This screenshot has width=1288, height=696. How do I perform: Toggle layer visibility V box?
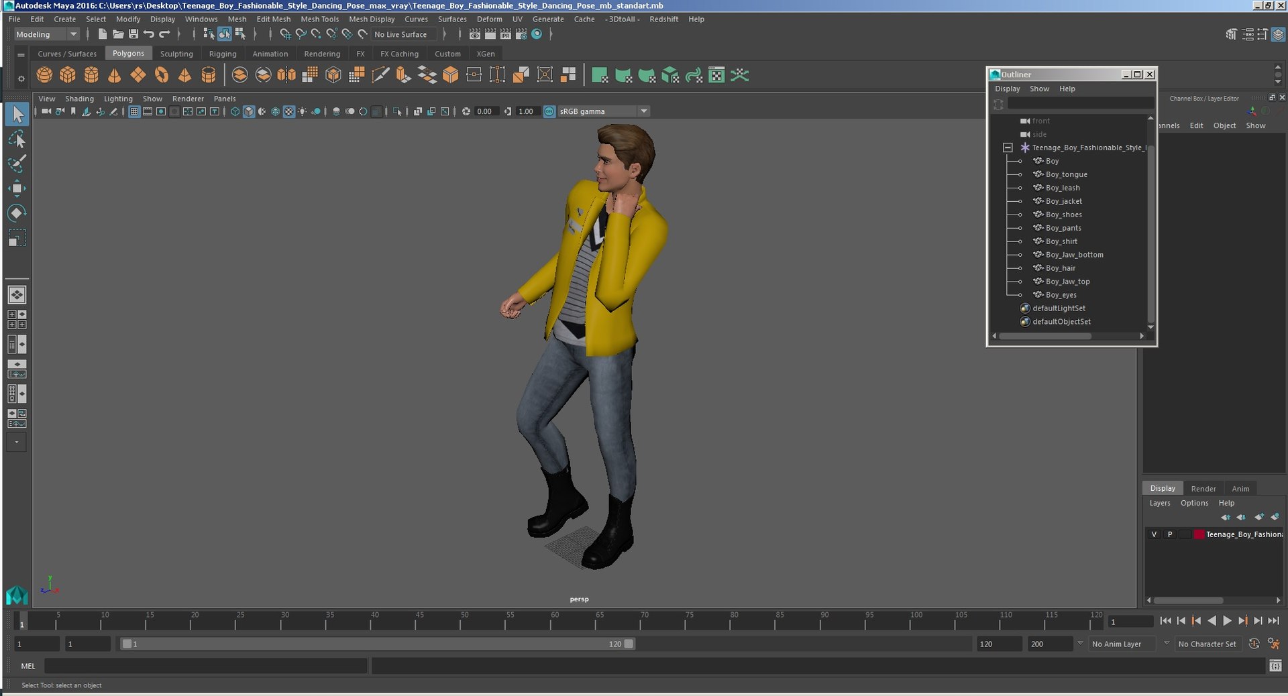[x=1154, y=534]
